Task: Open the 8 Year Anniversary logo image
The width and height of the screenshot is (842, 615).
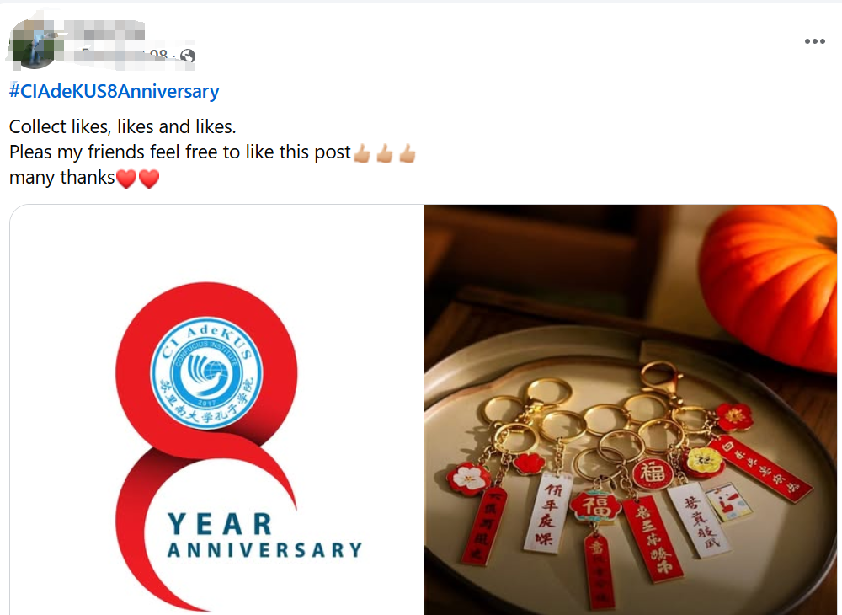Action: pos(216,409)
